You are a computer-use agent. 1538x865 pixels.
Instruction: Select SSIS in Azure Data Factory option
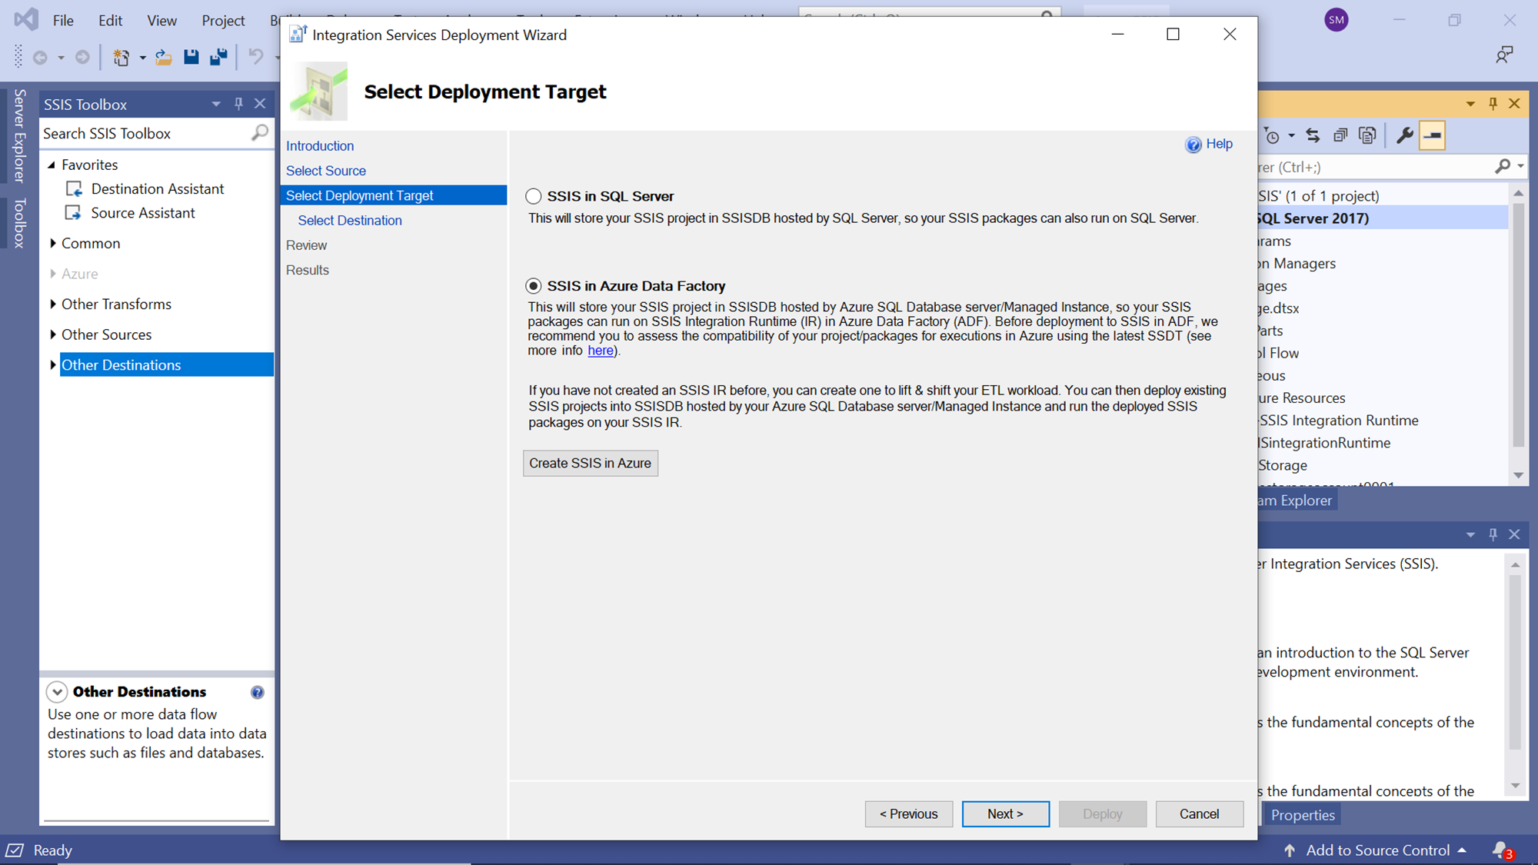[x=533, y=286]
